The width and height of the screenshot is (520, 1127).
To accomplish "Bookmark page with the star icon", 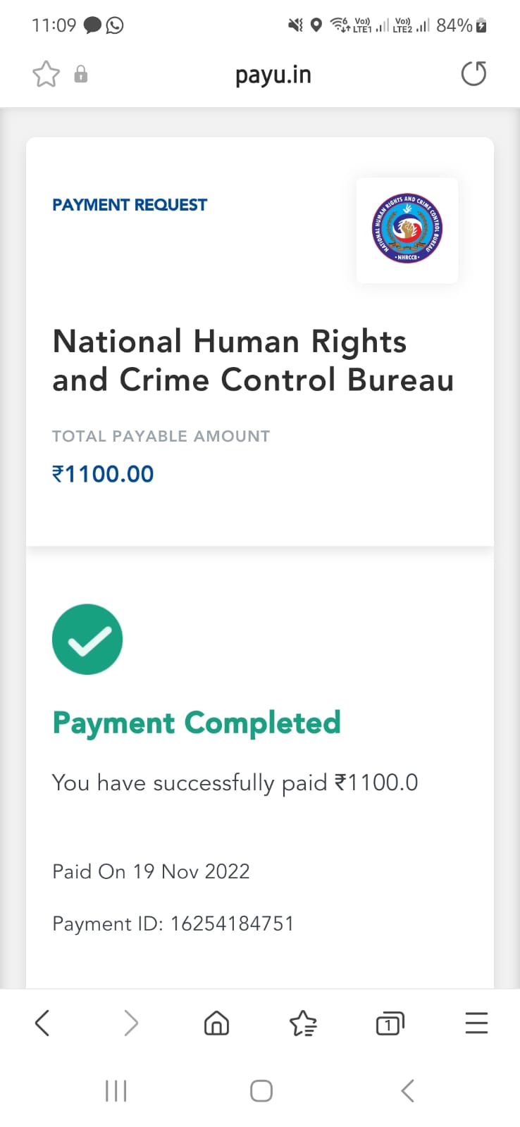I will (x=46, y=74).
